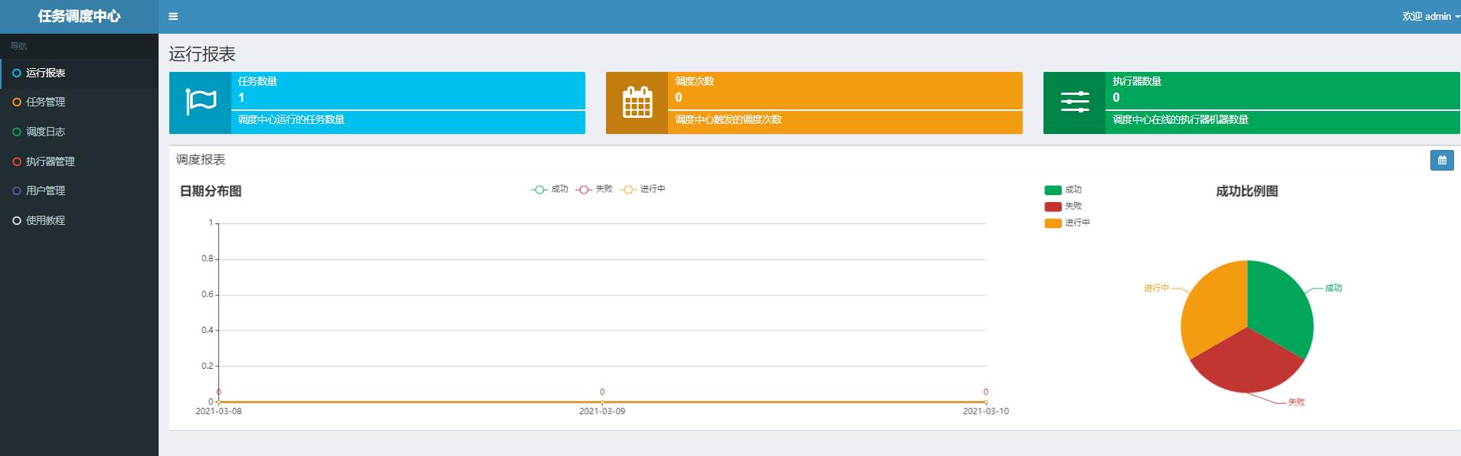Click 调度中心运行的任务数量 description
The height and width of the screenshot is (456, 1461).
click(291, 119)
